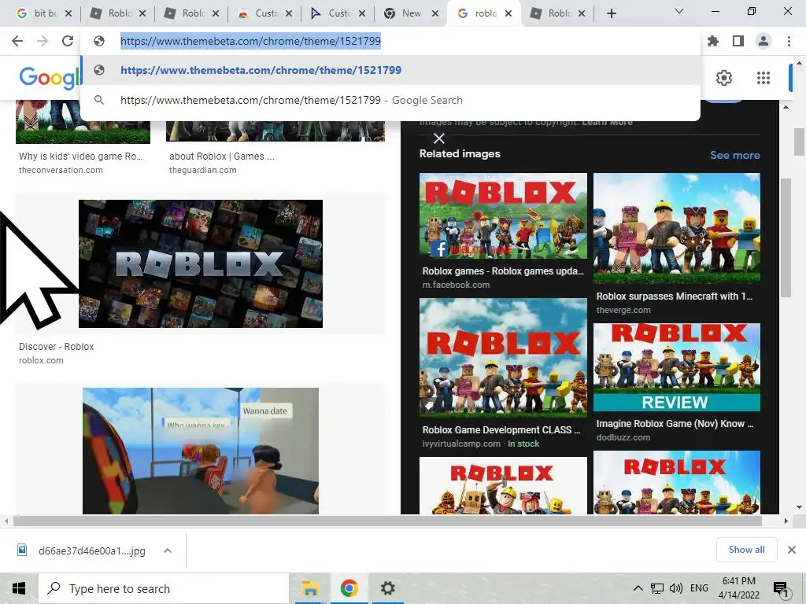The width and height of the screenshot is (806, 604).
Task: Click the address bar URL field
Action: coord(390,41)
